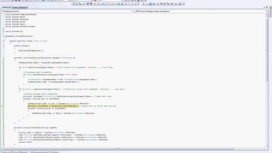Click the Restart debugging icon
The image size is (272, 153).
pos(154,4)
